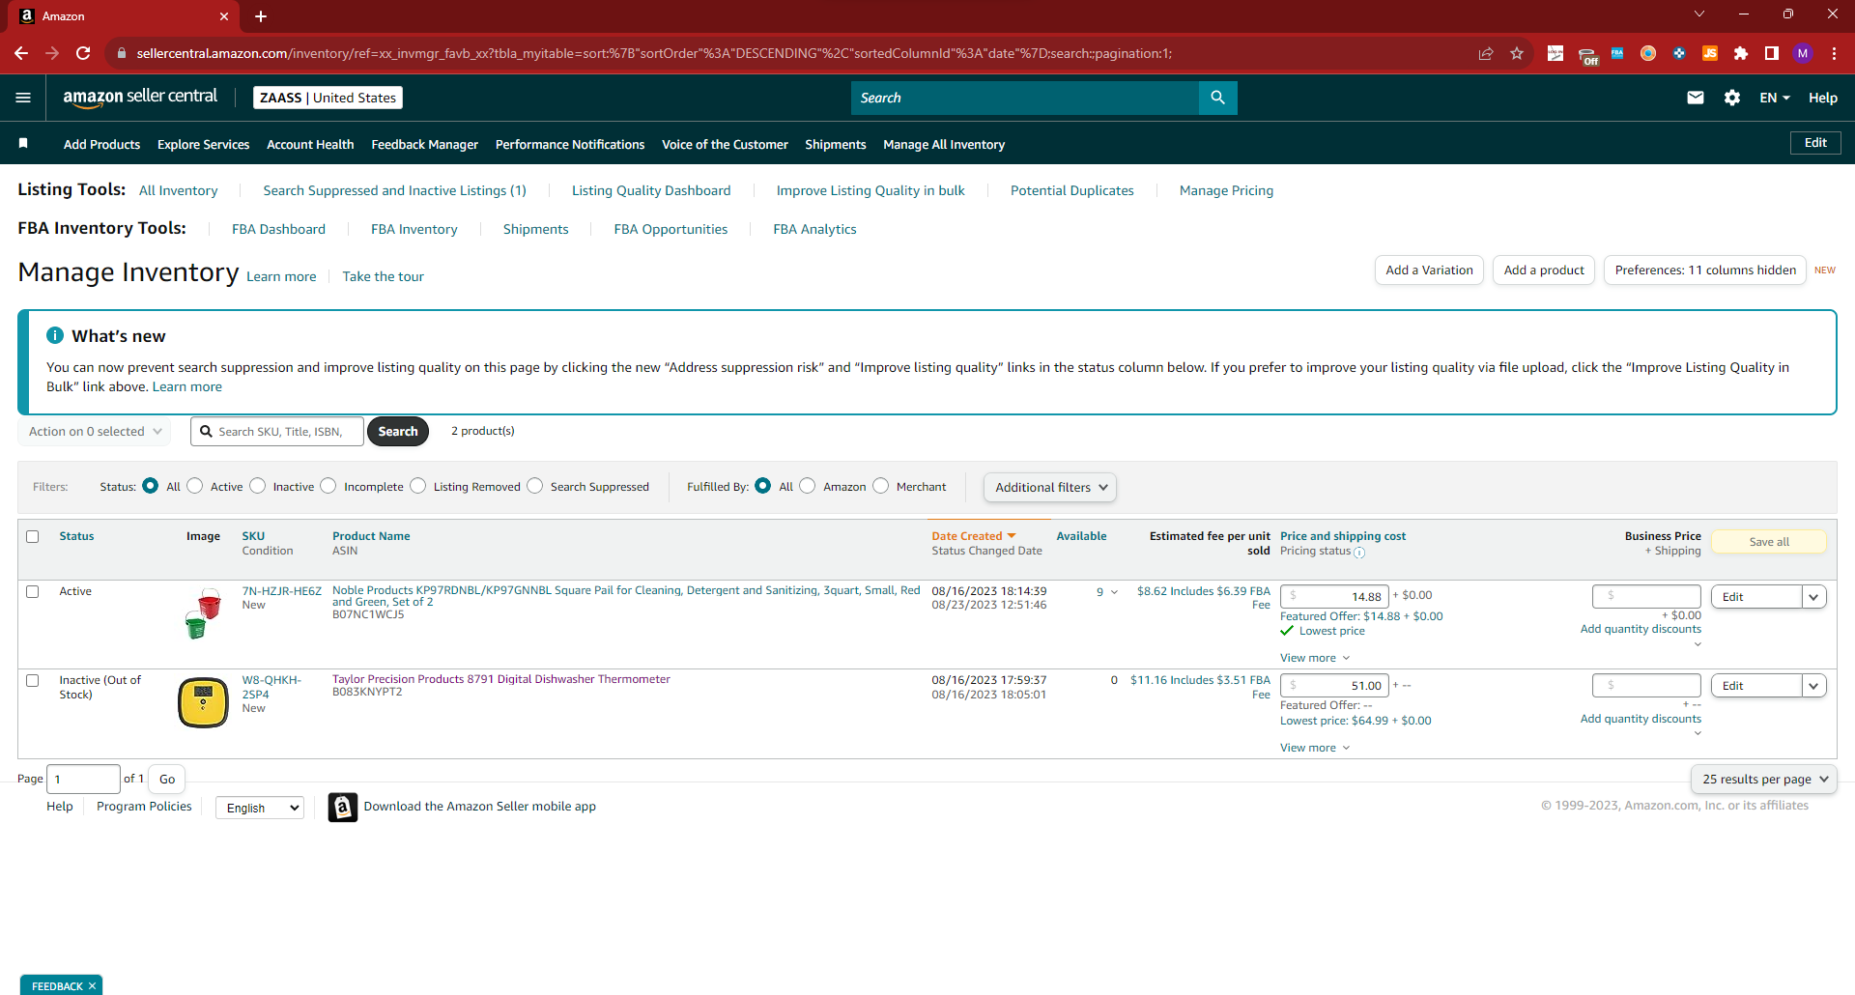
Task: Expand View more for Noble Products pricing
Action: 1315,658
